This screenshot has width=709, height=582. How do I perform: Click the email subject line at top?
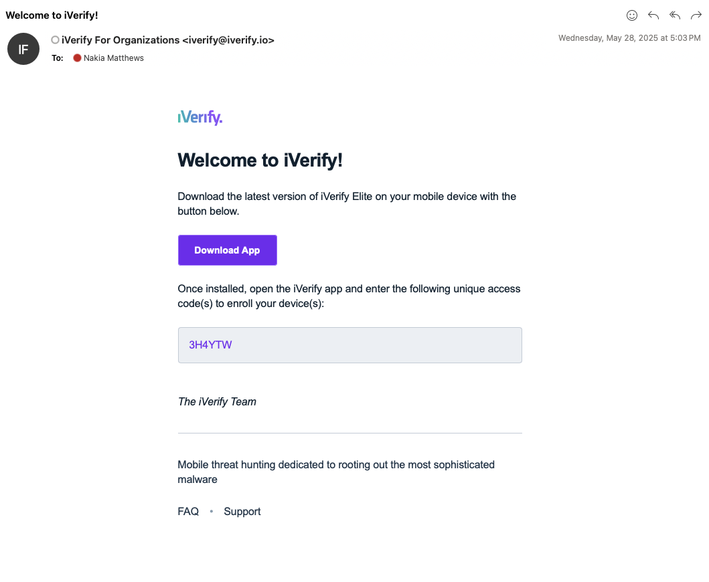[x=52, y=15]
